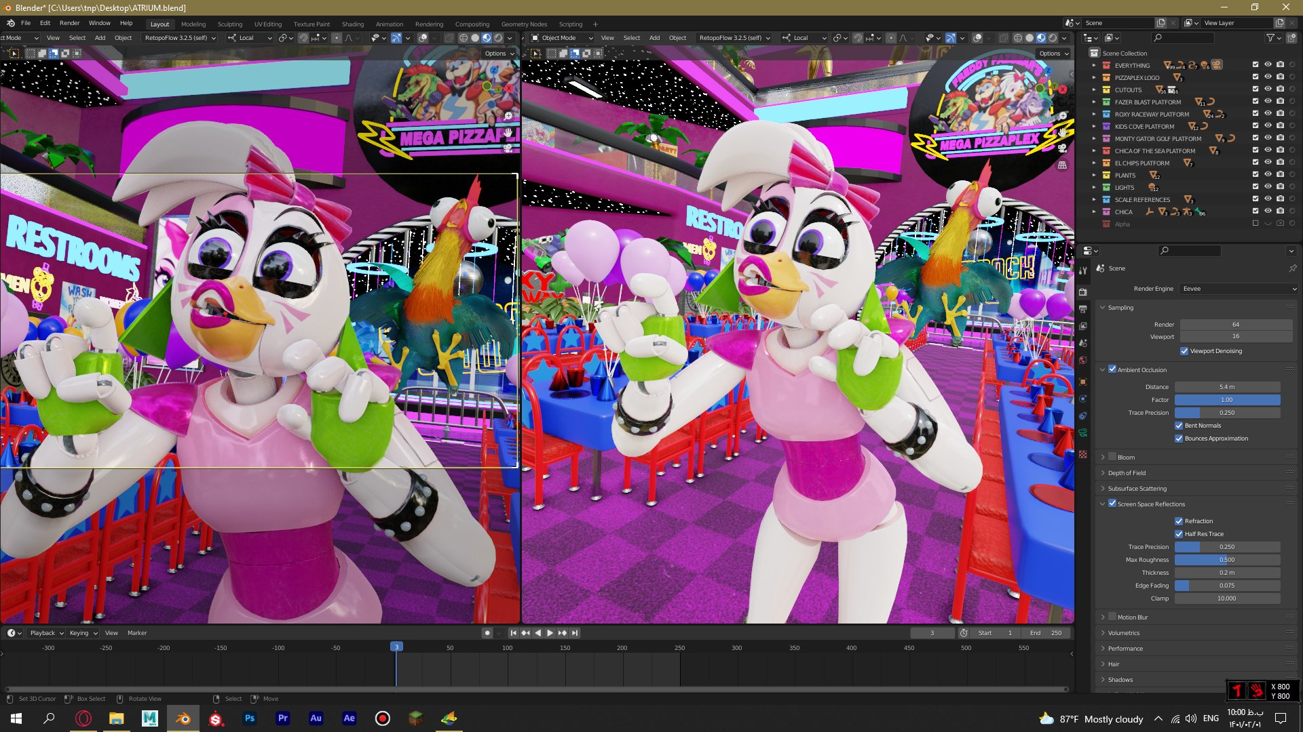Jump to timeline end frame
This screenshot has height=732, width=1303.
click(x=575, y=633)
